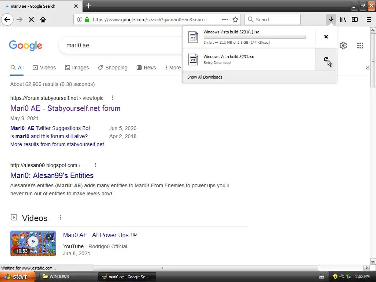Viewport: 376px width, 282px height.
Task: Switch to the WINDOWS folder taskbar button
Action: tap(68, 276)
